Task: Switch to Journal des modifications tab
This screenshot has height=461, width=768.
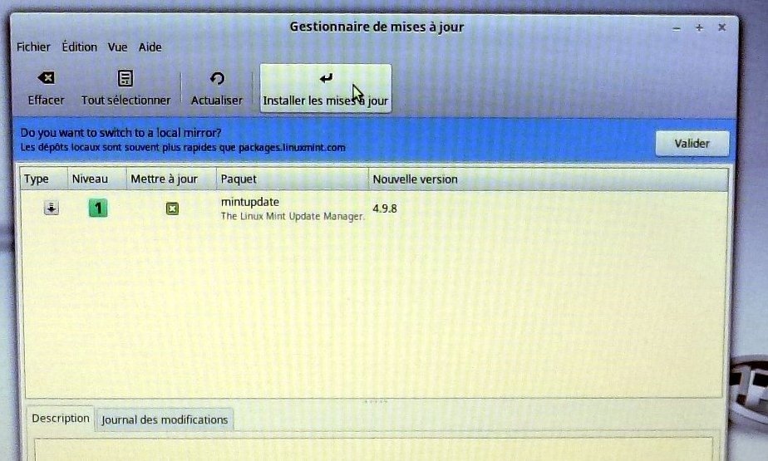Action: (x=165, y=419)
